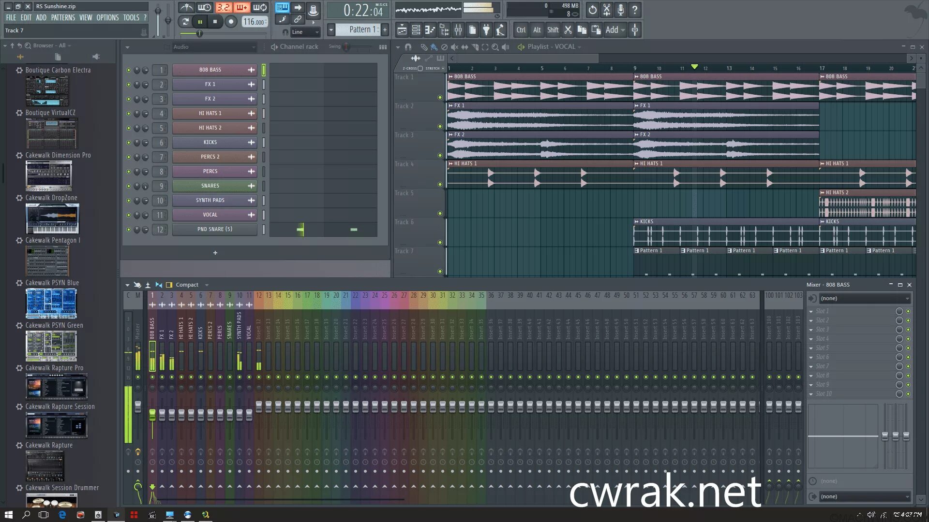Open the mixer view toolbar icon
Viewport: 929px width, 522px height.
click(458, 30)
